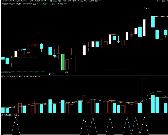
Task: Click the high price arrow marker at top
Action: (147, 9)
